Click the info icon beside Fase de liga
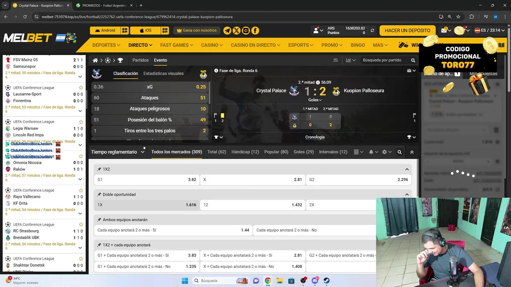 (x=216, y=71)
